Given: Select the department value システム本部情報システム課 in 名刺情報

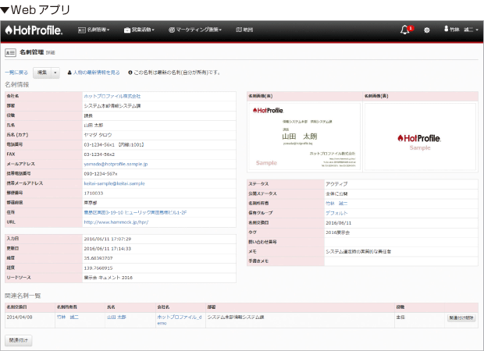Looking at the screenshot, I should 112,106.
